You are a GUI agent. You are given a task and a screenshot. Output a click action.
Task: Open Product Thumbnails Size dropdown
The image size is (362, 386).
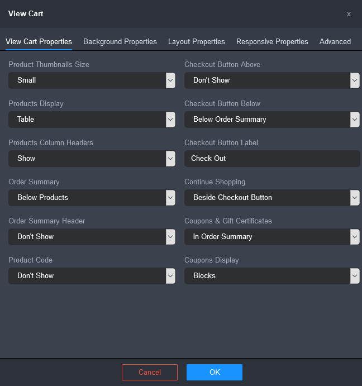coord(92,80)
